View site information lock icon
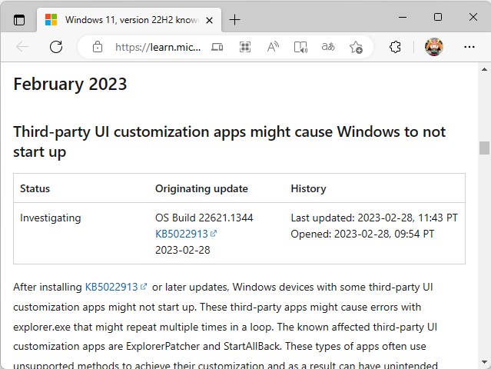The width and height of the screenshot is (491, 369). point(98,47)
